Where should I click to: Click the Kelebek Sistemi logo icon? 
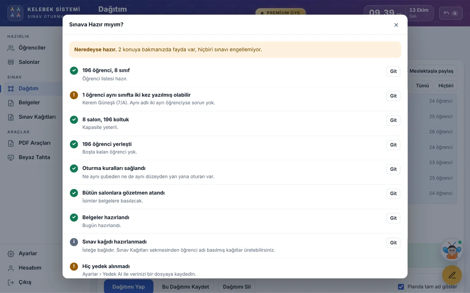16,13
